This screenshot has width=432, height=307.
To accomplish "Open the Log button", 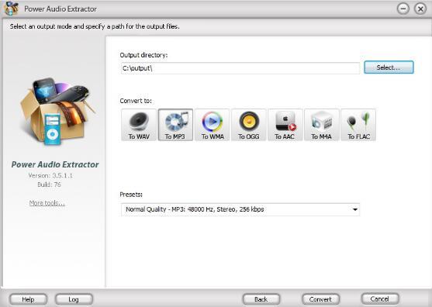I will 74,299.
